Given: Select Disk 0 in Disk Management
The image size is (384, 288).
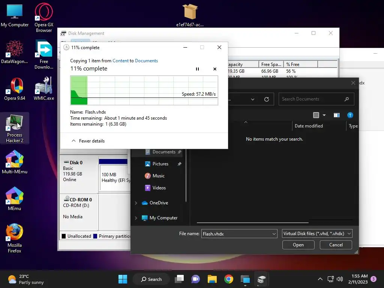Looking at the screenshot, I should pyautogui.click(x=79, y=175).
